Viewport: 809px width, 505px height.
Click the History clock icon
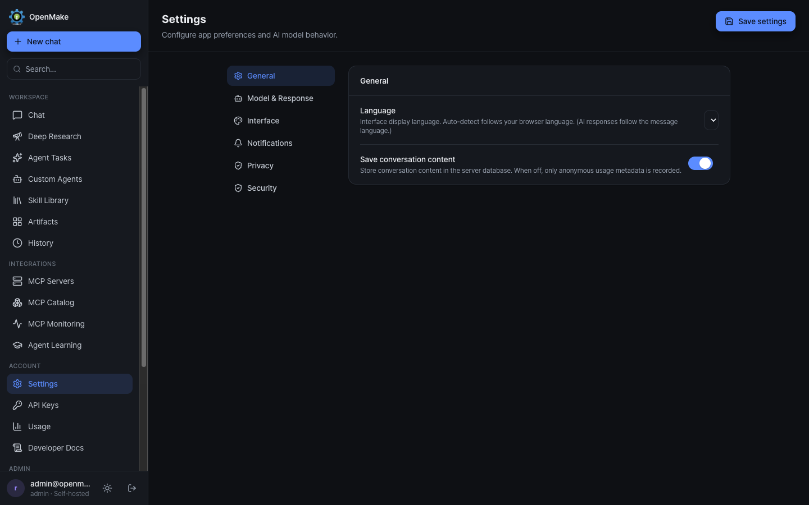pyautogui.click(x=17, y=243)
